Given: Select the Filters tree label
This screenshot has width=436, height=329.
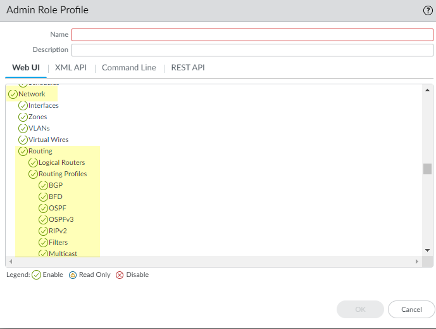Looking at the screenshot, I should (x=58, y=243).
